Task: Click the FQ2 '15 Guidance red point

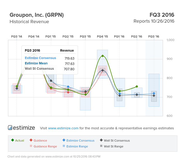Action: point(68,92)
